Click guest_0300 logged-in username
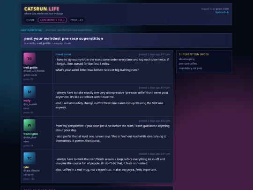253x190 pixels. point(222,9)
